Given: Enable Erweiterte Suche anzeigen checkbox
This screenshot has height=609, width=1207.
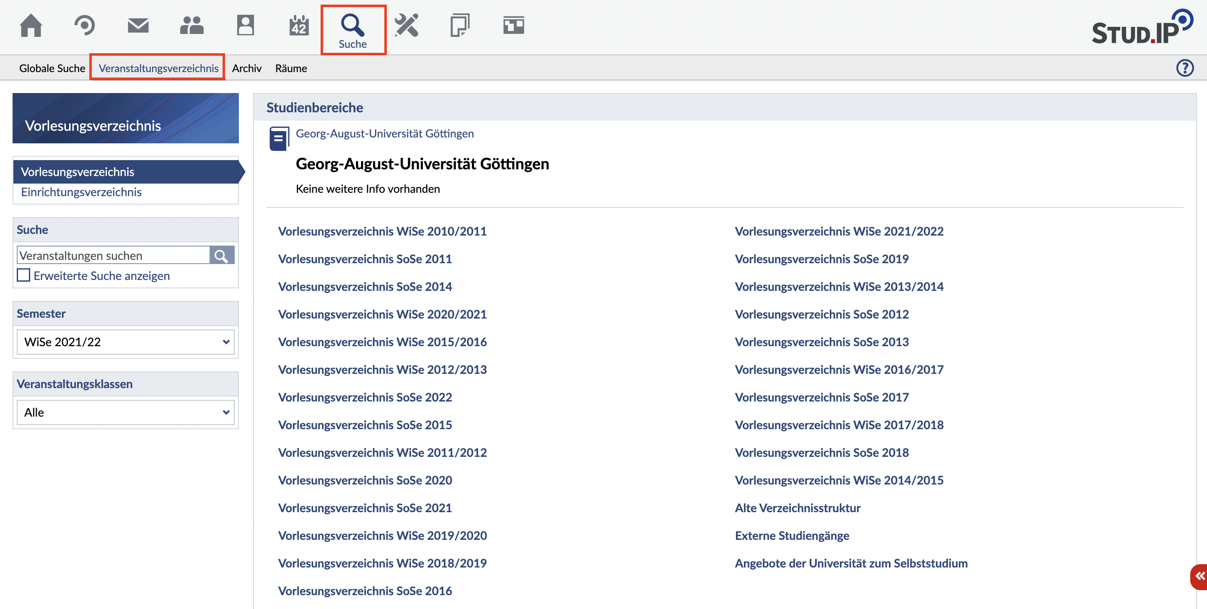Looking at the screenshot, I should [23, 275].
